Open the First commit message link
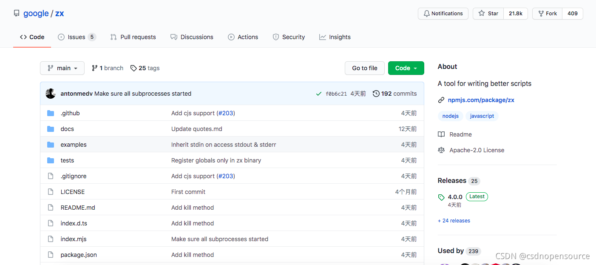Image resolution: width=596 pixels, height=265 pixels. [x=188, y=192]
